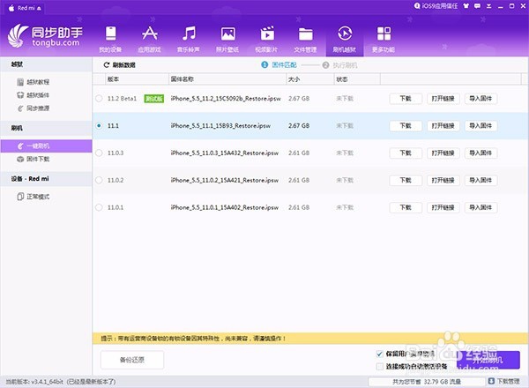Open 越狱插件 jailbreak plugins in sidebar
529x388 pixels.
click(x=34, y=95)
